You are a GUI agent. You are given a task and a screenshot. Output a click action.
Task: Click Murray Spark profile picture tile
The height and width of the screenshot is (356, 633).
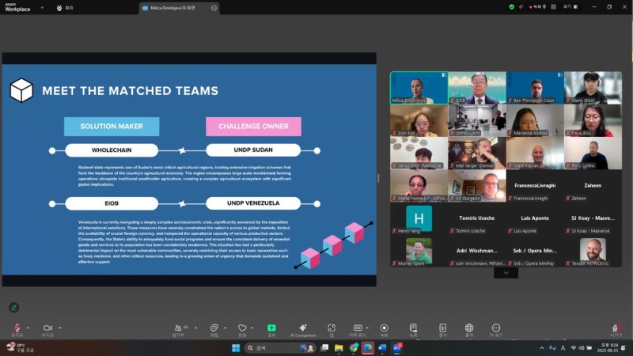coord(419,251)
